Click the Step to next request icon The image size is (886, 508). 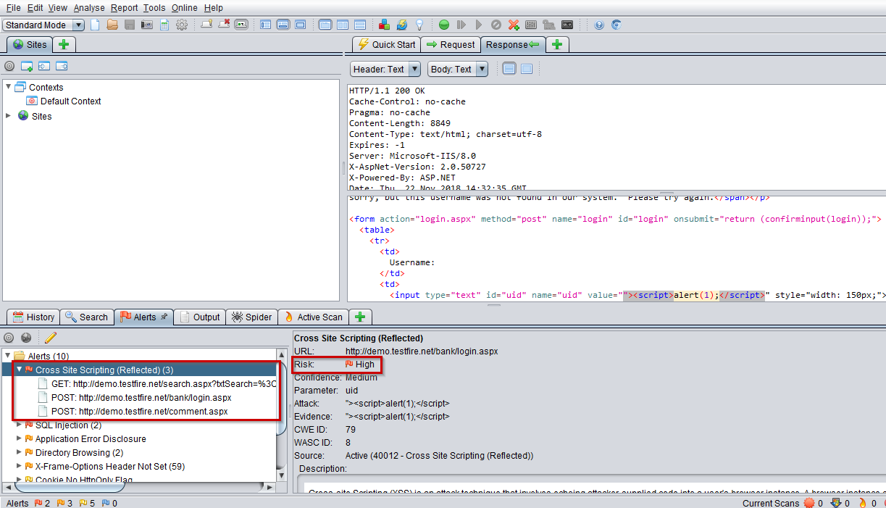point(461,25)
